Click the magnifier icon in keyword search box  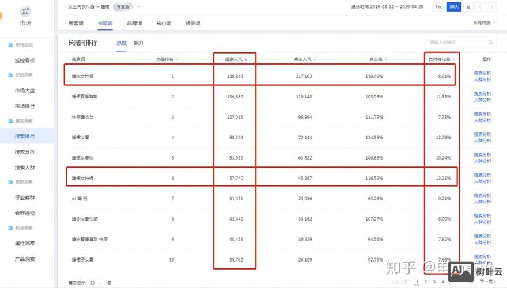click(x=490, y=43)
